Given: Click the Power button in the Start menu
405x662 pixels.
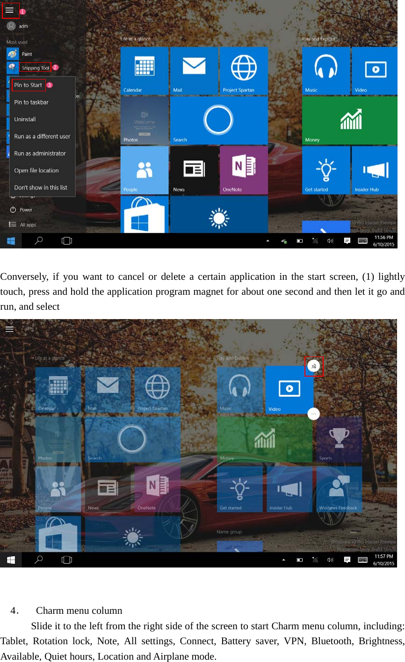Looking at the screenshot, I should 21,210.
